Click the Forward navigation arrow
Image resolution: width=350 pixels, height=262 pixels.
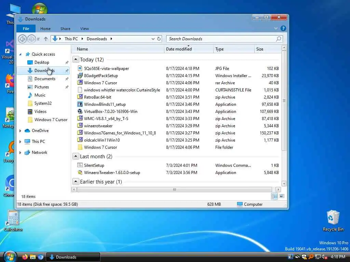click(31, 39)
